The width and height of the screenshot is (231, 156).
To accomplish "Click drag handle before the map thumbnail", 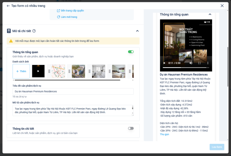I will (x=49, y=71).
